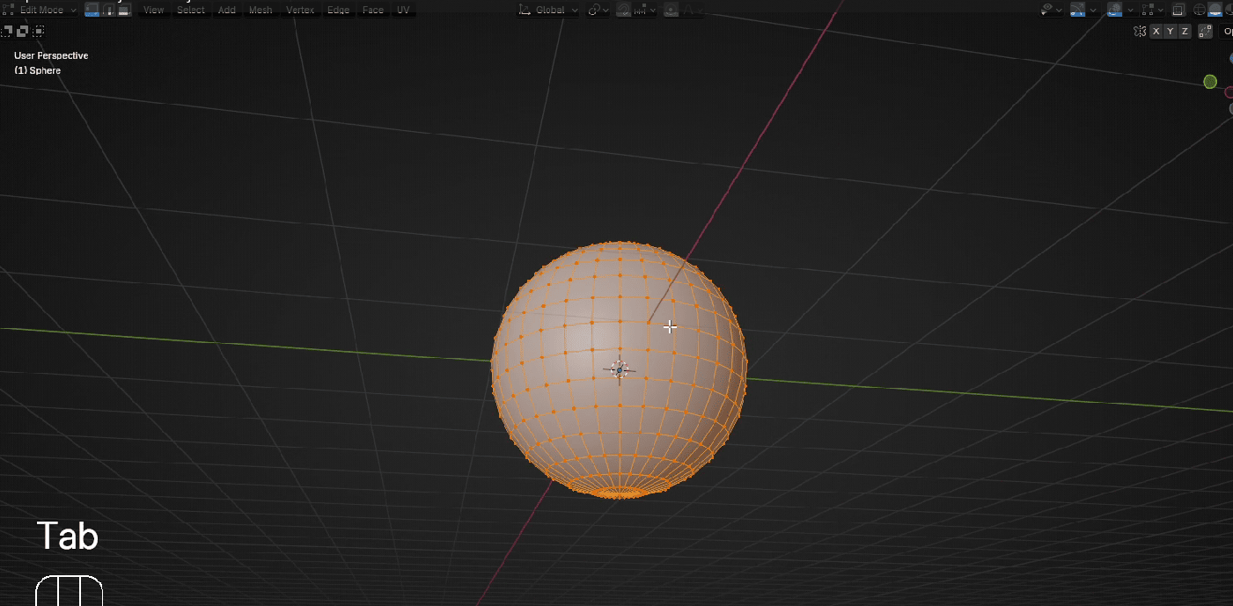Viewport: 1233px width, 606px height.
Task: Switch to face select mode
Action: pyautogui.click(x=123, y=10)
